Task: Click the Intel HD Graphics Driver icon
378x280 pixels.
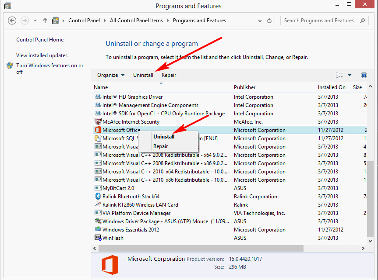Action: click(98, 97)
